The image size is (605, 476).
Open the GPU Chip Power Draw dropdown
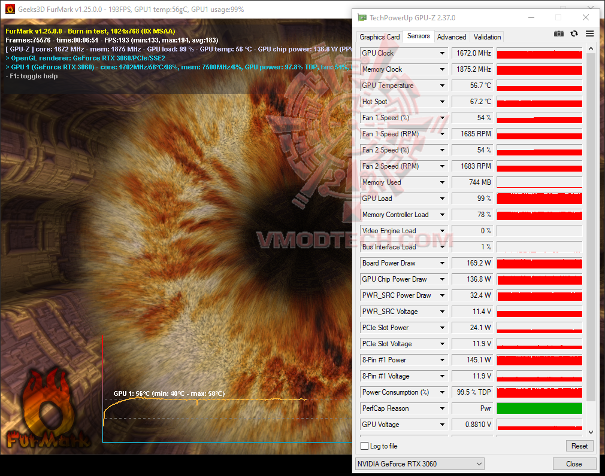click(x=442, y=280)
